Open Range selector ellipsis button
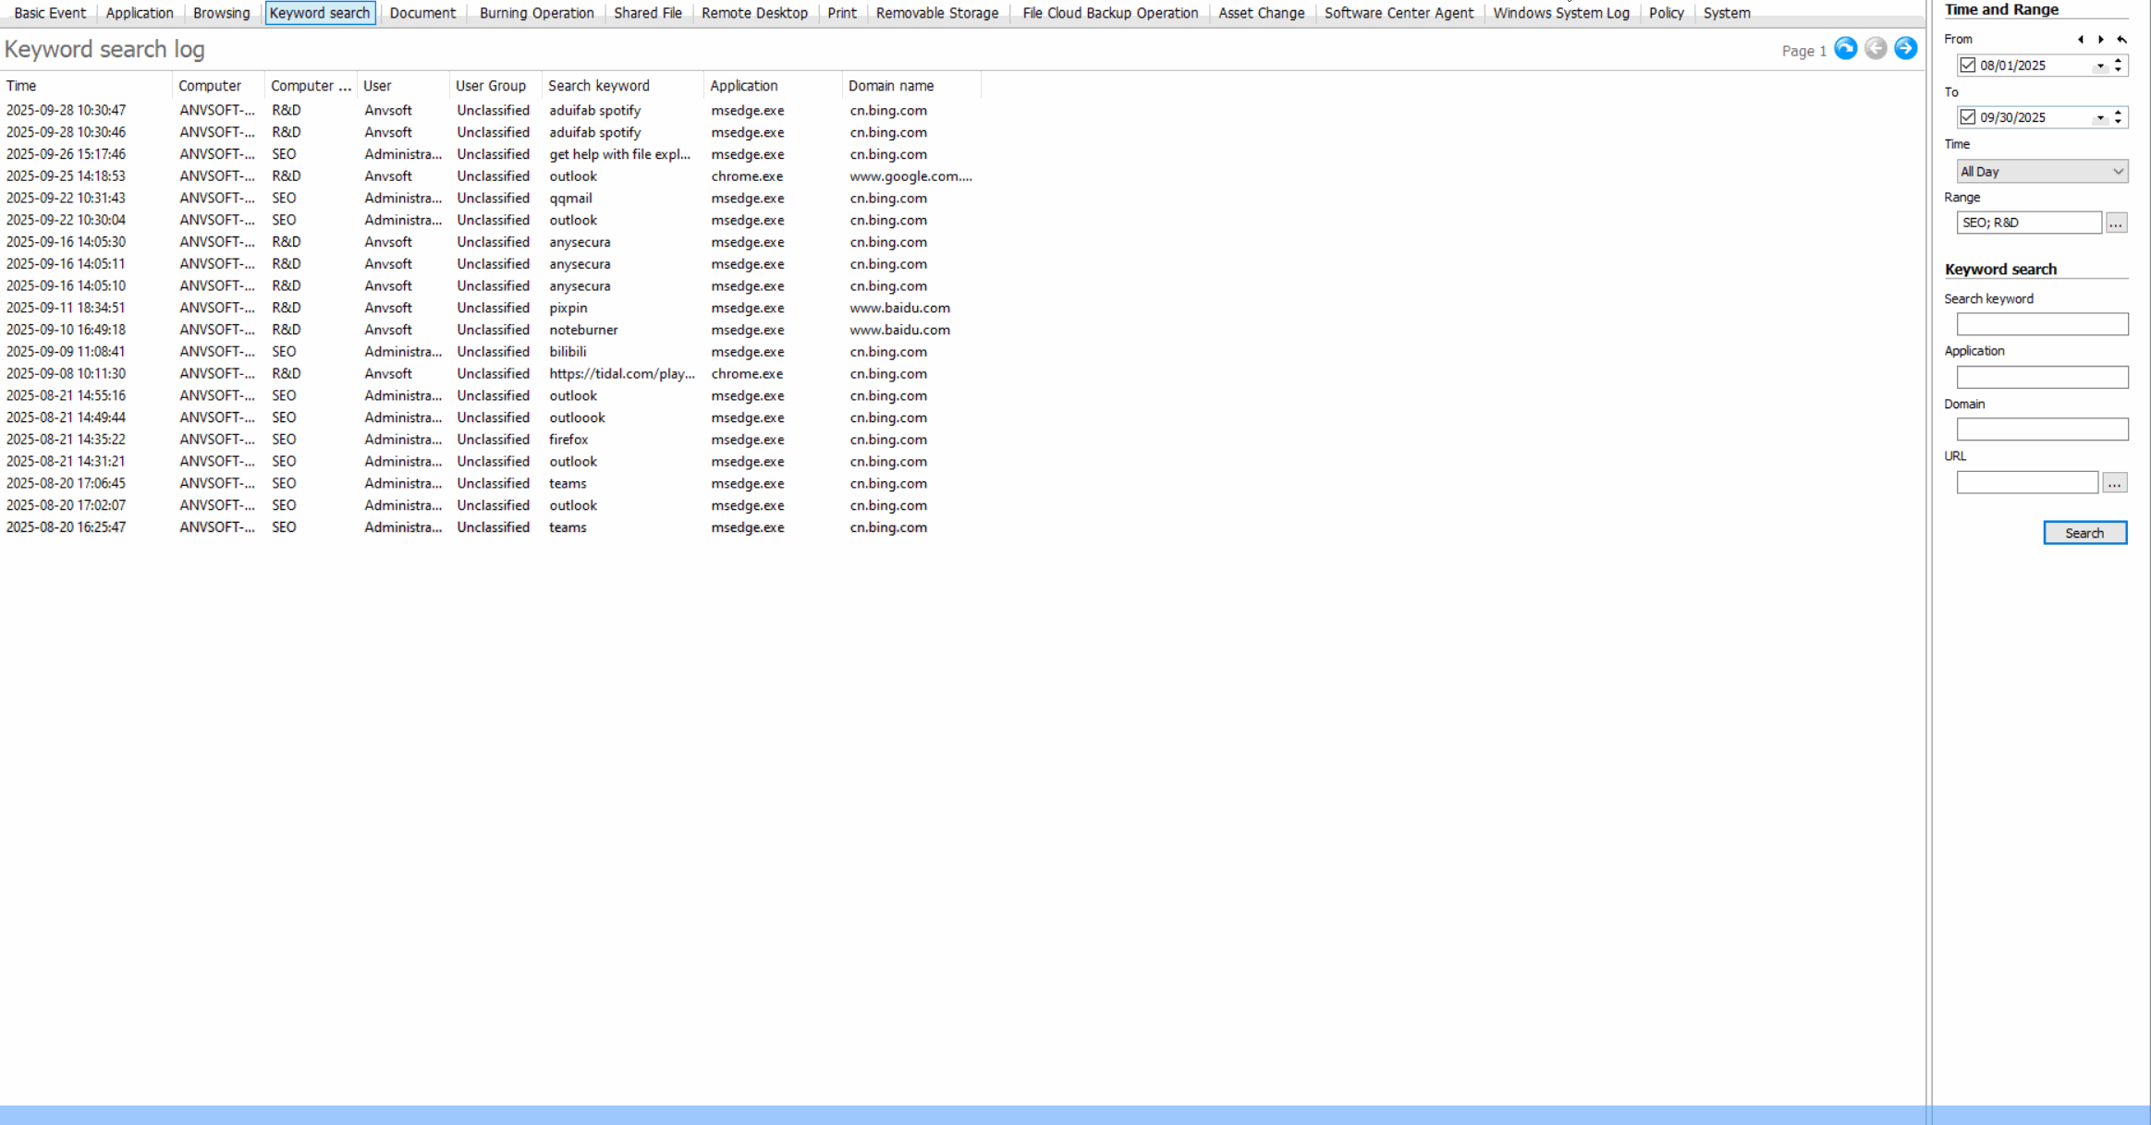The width and height of the screenshot is (2151, 1125). pos(2116,223)
